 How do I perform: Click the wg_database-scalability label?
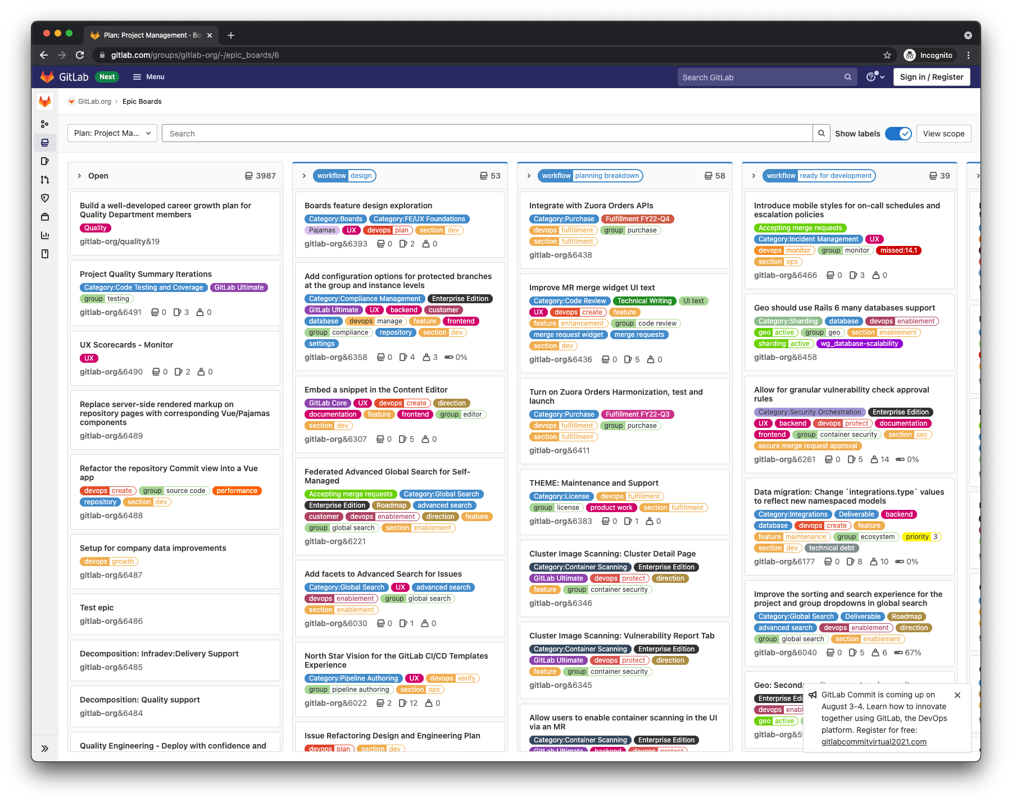859,344
